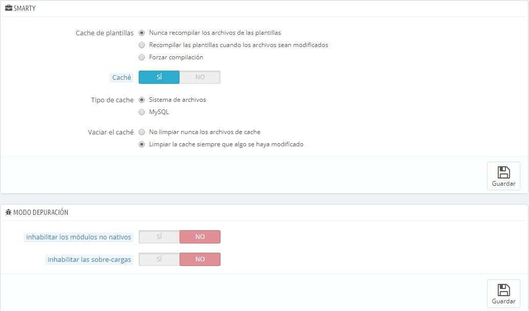Click the Tipo de cache label
Screen dimensions: 529x311
click(113, 100)
